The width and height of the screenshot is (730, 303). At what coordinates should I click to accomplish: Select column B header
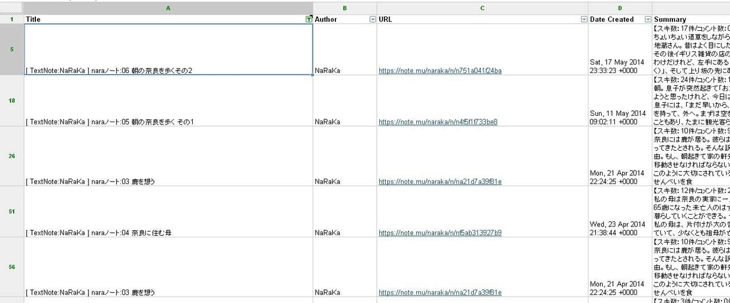click(x=345, y=8)
